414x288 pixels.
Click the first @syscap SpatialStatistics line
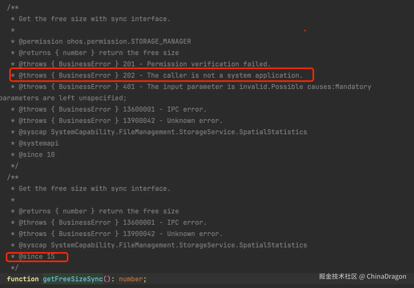(163, 132)
